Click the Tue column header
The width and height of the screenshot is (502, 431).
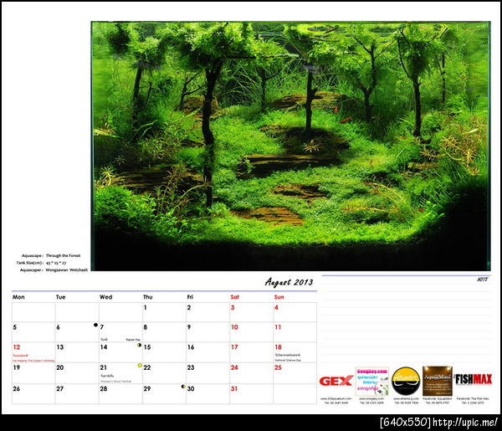pos(60,297)
